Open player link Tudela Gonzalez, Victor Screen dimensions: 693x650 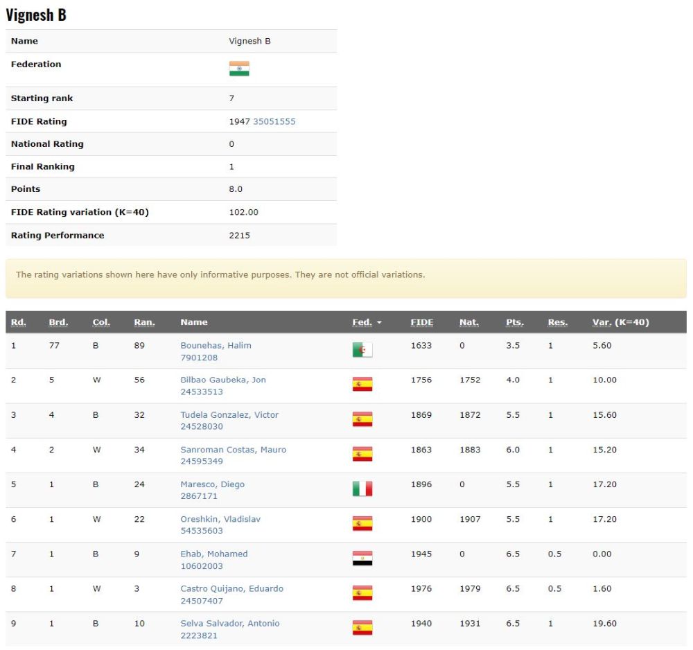[229, 415]
